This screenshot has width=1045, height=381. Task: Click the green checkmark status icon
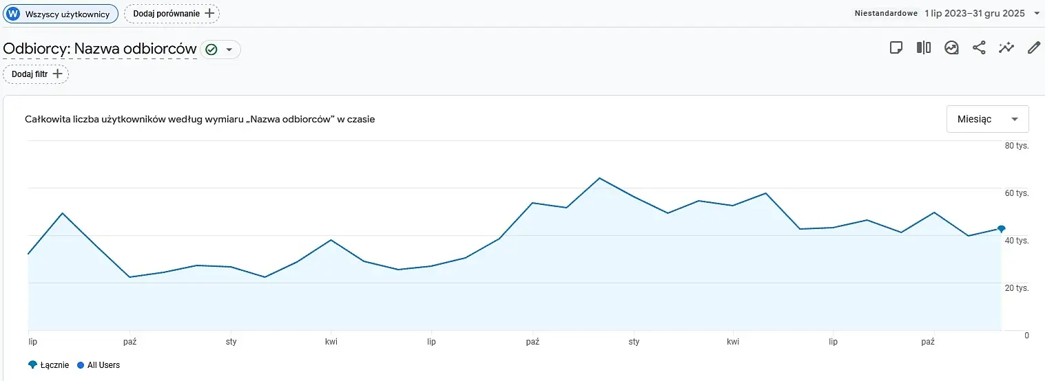tap(211, 50)
